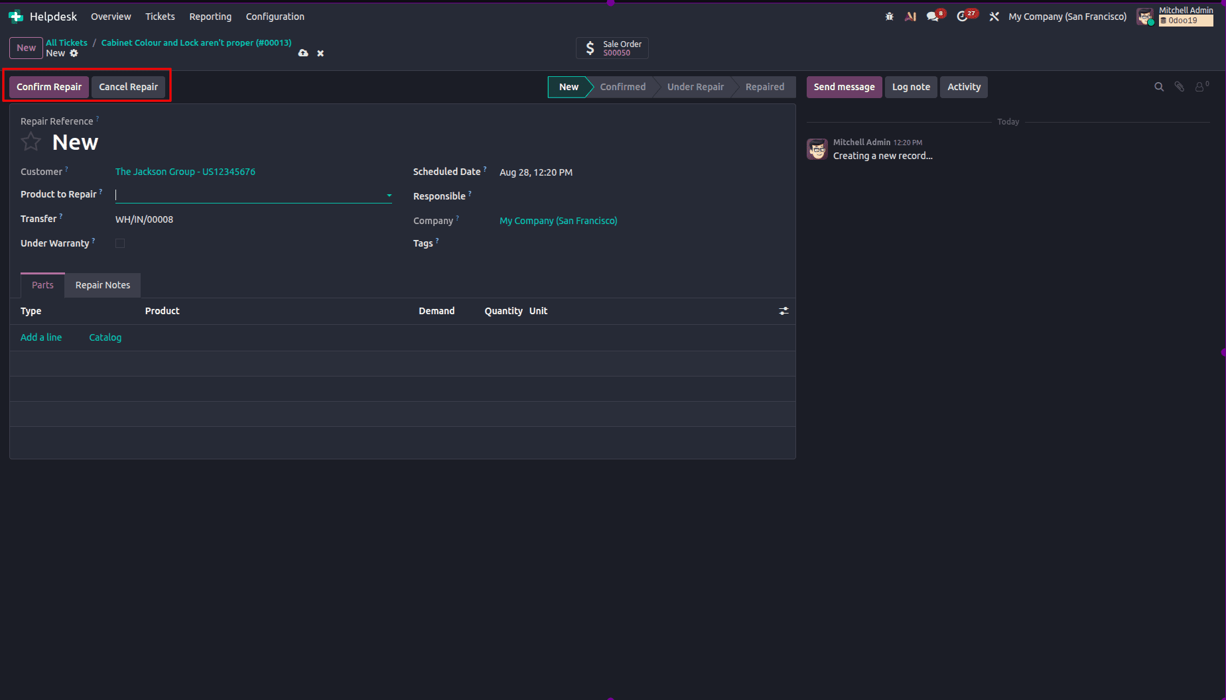Open The Jackson Group customer link
This screenshot has width=1226, height=700.
pos(185,172)
